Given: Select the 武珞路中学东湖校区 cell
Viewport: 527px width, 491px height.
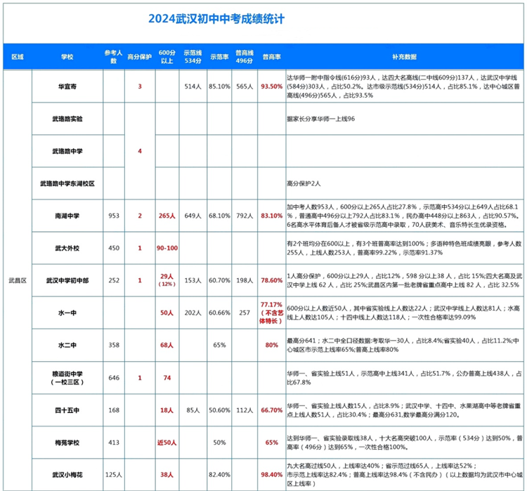Looking at the screenshot, I should click(x=67, y=183).
